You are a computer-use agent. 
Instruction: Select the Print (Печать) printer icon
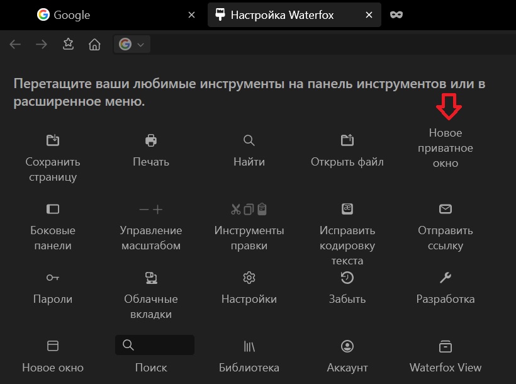151,140
